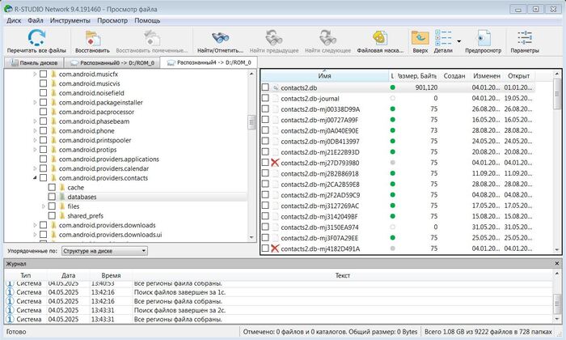Screen dimensions: 566x340
Task: Check the box for contacts2.db-journal
Action: coord(265,98)
